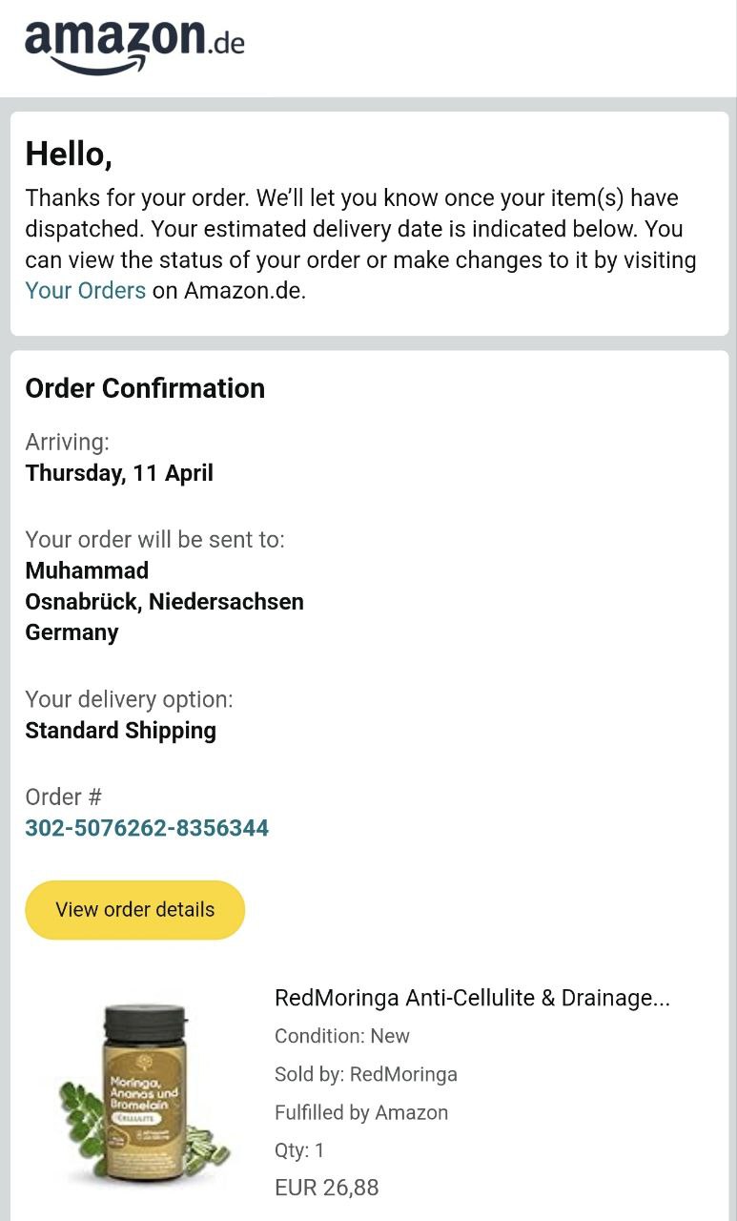Click the Osnabrück, Niedersachsen address line
Viewport: 737px width, 1221px height.
164,602
